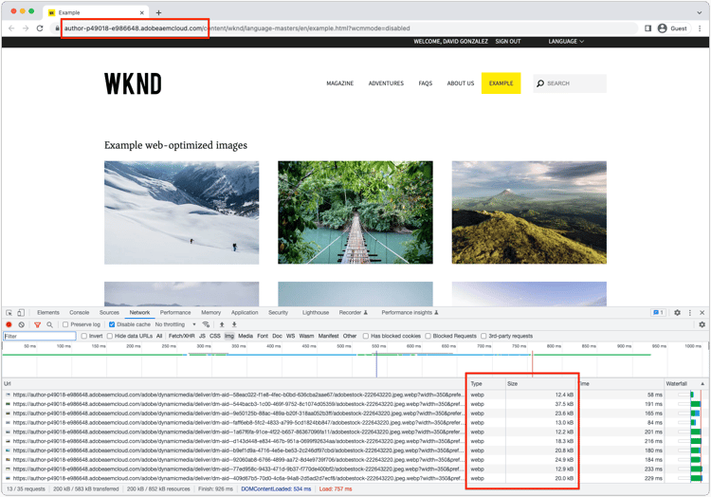Uncheck Disable cache checkbox
The image size is (711, 497).
tap(112, 324)
